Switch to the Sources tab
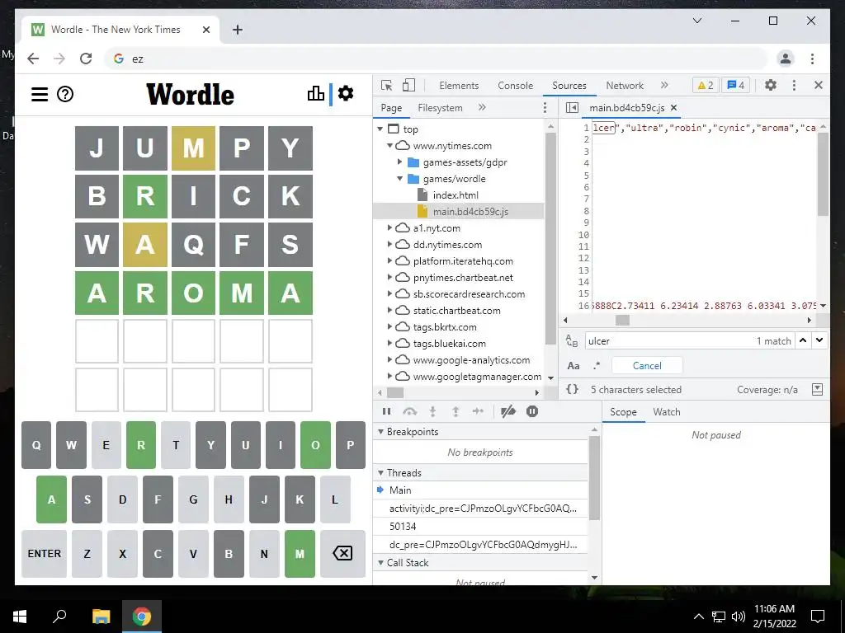Image resolution: width=845 pixels, height=633 pixels. (569, 85)
